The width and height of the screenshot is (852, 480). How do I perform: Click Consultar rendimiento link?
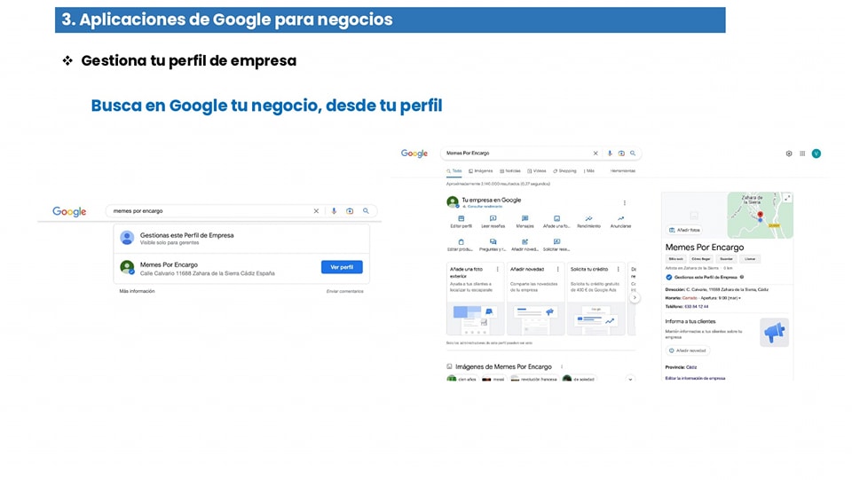tap(485, 207)
